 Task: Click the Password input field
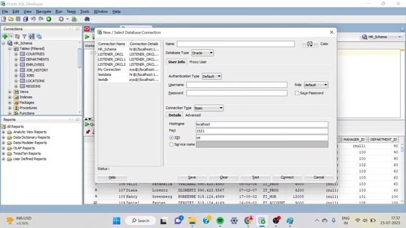pos(237,93)
